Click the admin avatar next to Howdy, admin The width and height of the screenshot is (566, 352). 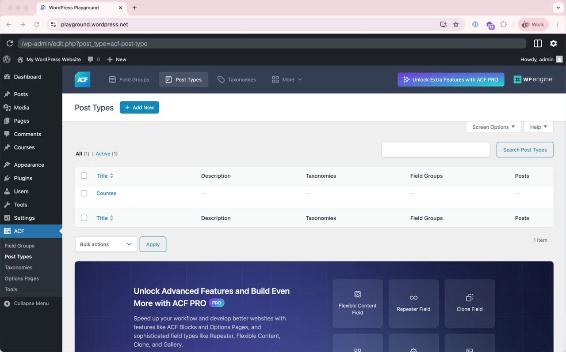click(x=559, y=59)
